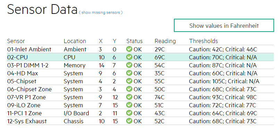279x134 pixels.
Task: Click the OK status icon for 05-Chipset
Action: click(129, 81)
